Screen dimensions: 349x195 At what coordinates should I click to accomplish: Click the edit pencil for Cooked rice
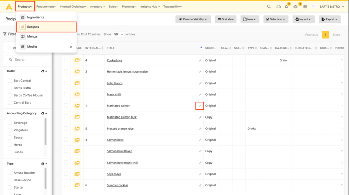click(200, 60)
